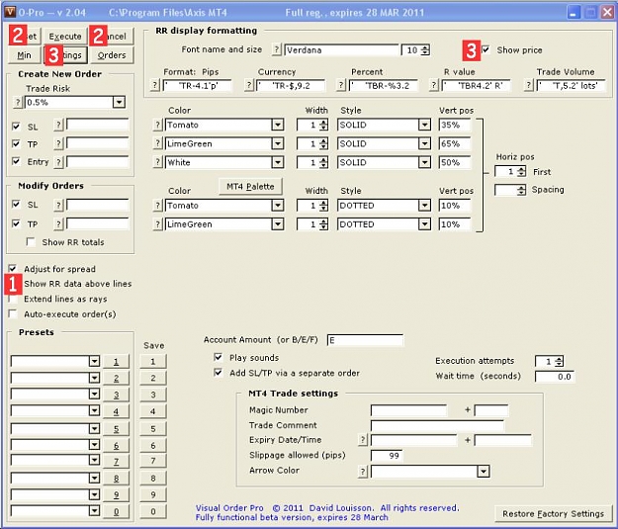Adjust Horiz pos First stepper
618x529 pixels.
click(x=521, y=171)
